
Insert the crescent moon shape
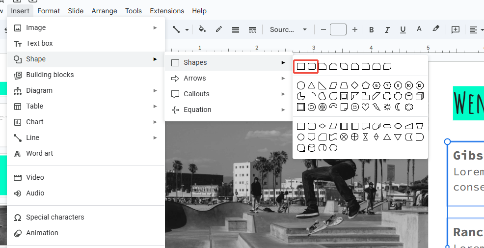(398, 107)
